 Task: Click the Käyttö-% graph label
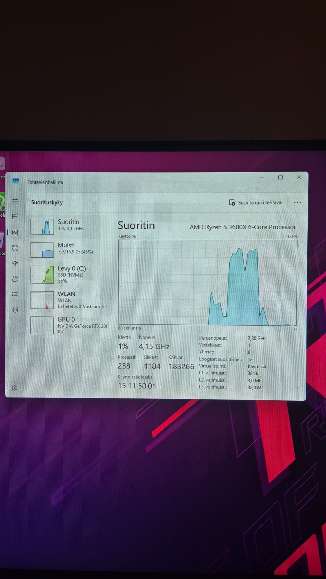[127, 236]
